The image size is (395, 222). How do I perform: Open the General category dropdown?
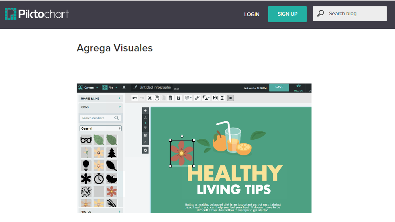[x=100, y=128]
